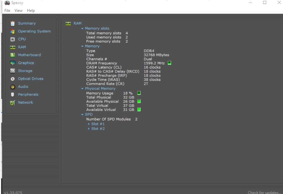Select the Peripherals section label

(x=28, y=95)
